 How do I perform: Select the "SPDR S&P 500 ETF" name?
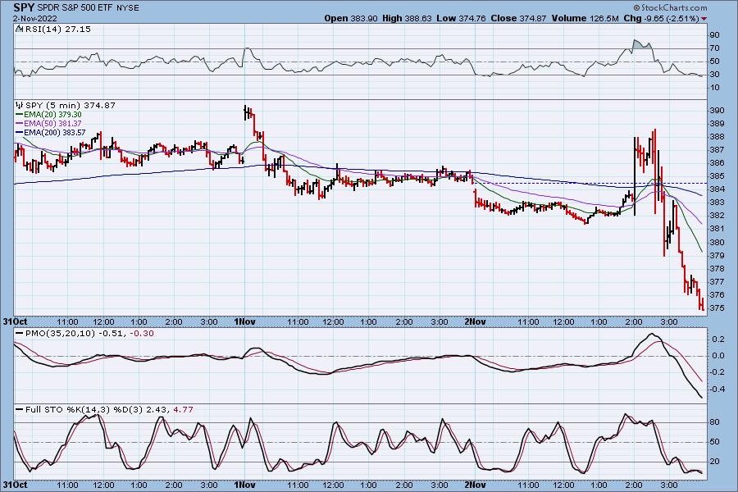(74, 8)
